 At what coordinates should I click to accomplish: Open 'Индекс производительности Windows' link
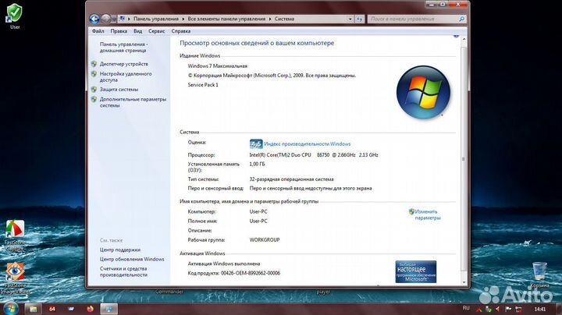click(x=308, y=144)
